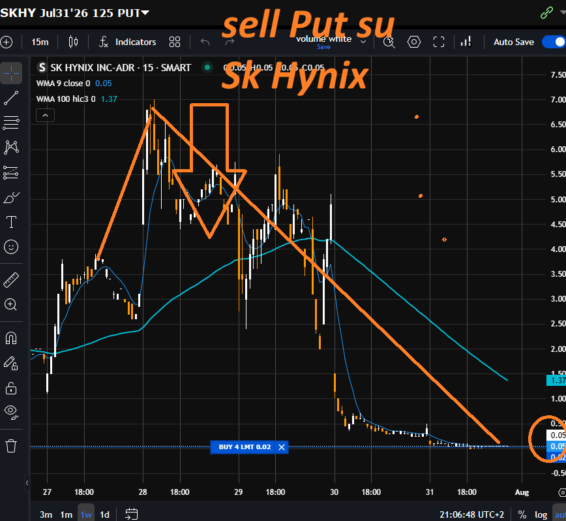Screen dimensions: 566x521
Task: Undo the last chart action
Action: 205,42
